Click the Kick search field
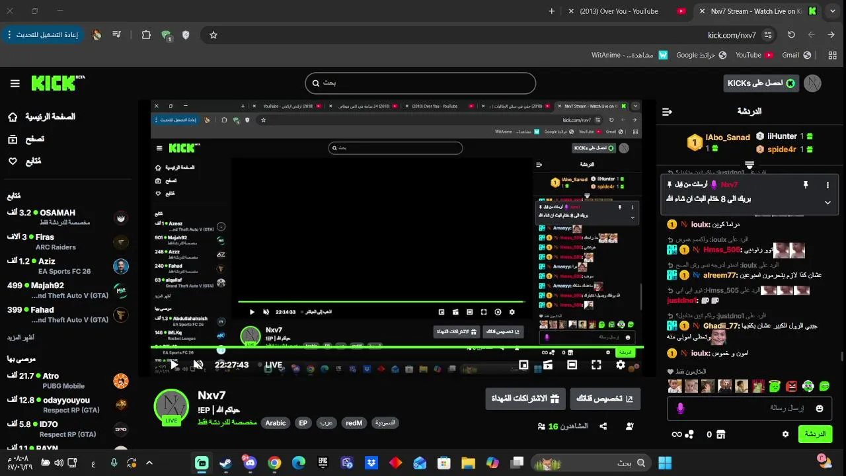The image size is (846, 476). coord(420,83)
